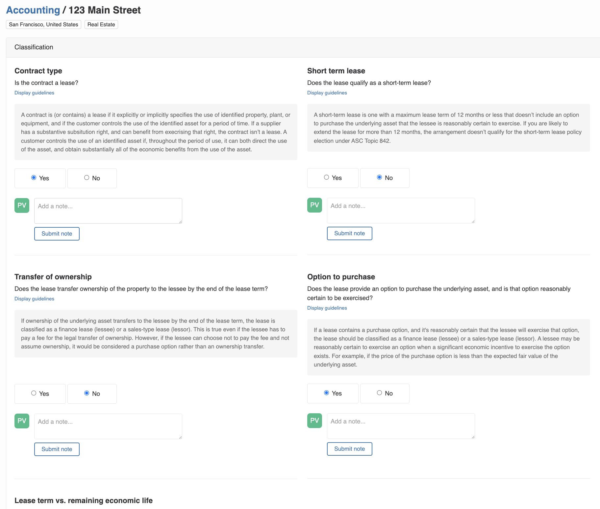Viewport: 600px width, 509px height.
Task: Open the Accounting breadcrumb link
Action: (33, 10)
